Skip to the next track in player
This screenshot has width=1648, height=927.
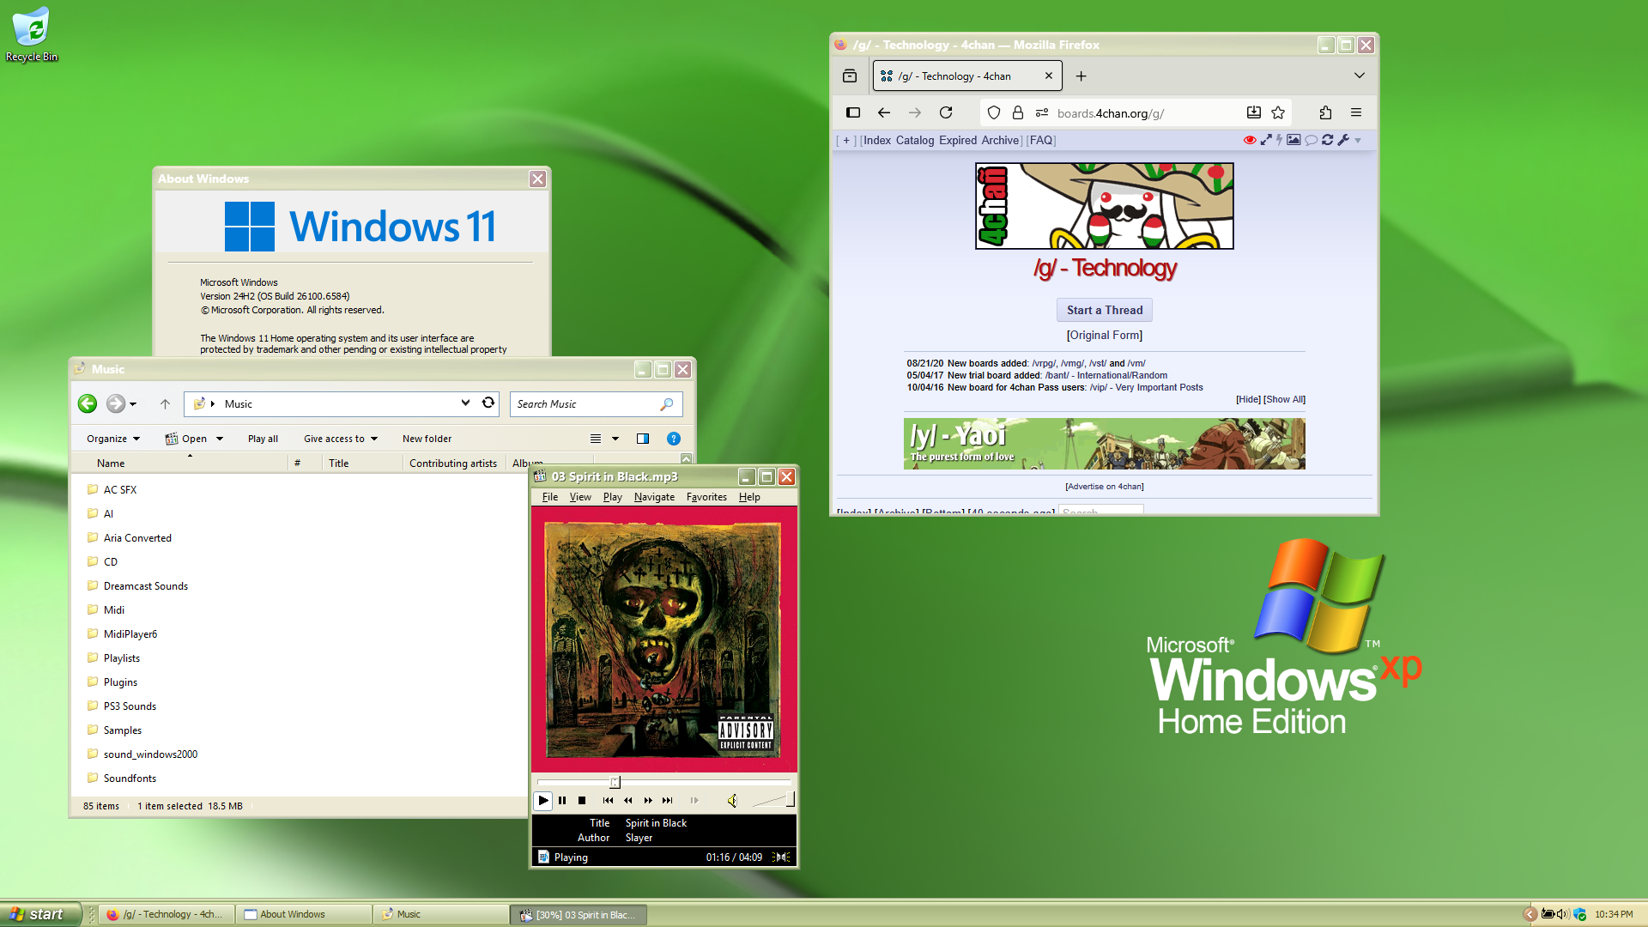click(x=668, y=800)
